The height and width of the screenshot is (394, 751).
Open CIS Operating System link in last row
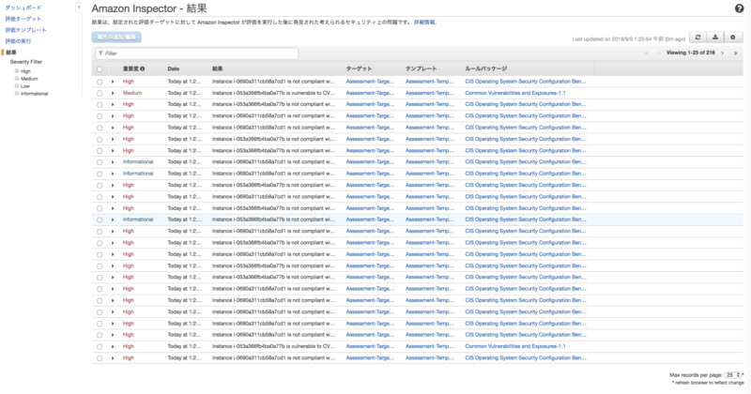point(526,358)
